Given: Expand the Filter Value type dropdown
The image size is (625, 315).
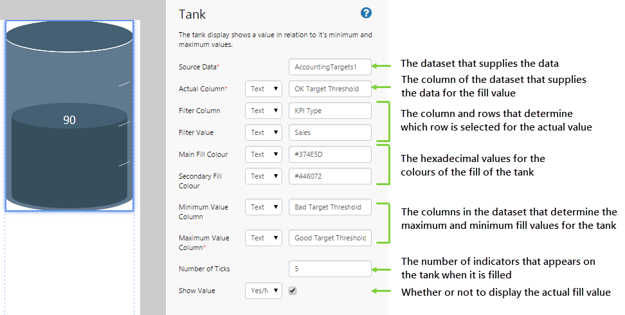Looking at the screenshot, I should 264,132.
